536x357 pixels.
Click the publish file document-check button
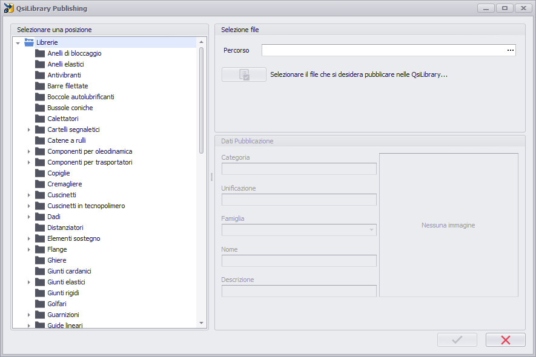244,74
